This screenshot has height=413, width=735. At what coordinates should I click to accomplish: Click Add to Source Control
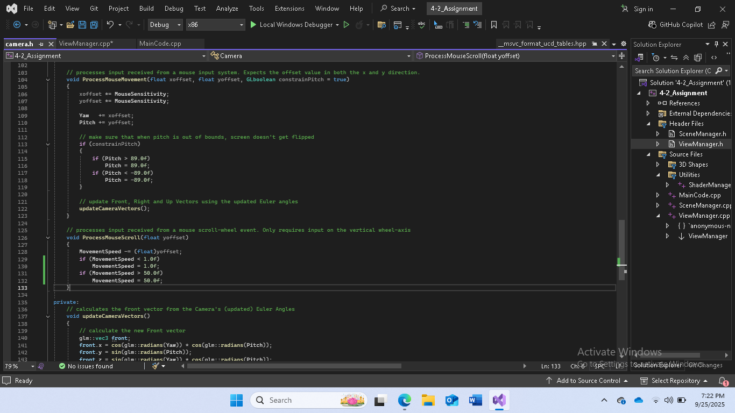[x=587, y=381]
